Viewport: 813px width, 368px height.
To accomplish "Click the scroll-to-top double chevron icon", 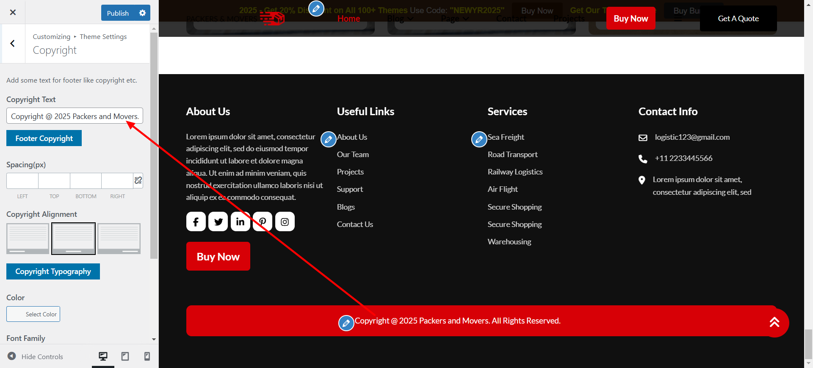I will pos(774,322).
